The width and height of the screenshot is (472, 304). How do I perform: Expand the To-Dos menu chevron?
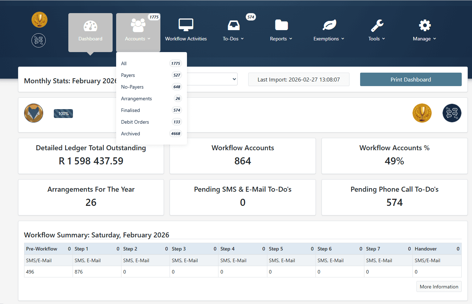click(x=242, y=39)
